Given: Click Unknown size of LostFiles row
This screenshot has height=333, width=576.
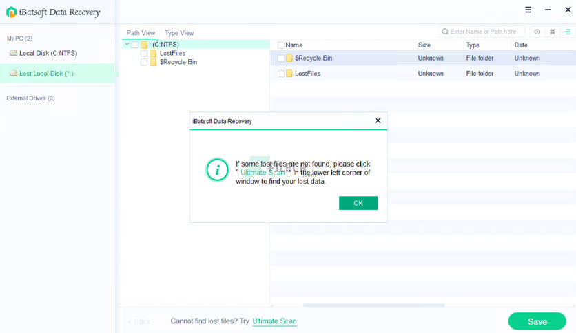Looking at the screenshot, I should pos(431,74).
